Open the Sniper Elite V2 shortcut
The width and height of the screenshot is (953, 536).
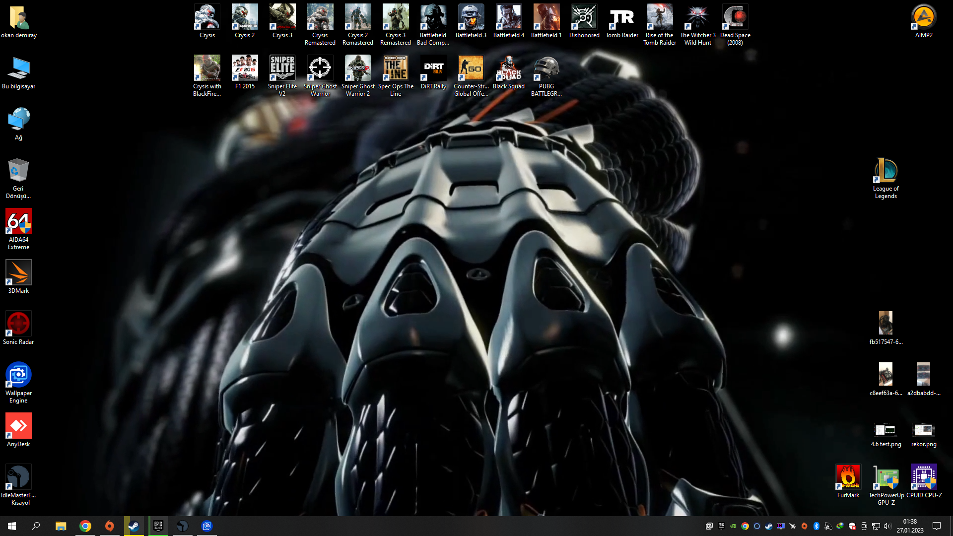coord(282,68)
